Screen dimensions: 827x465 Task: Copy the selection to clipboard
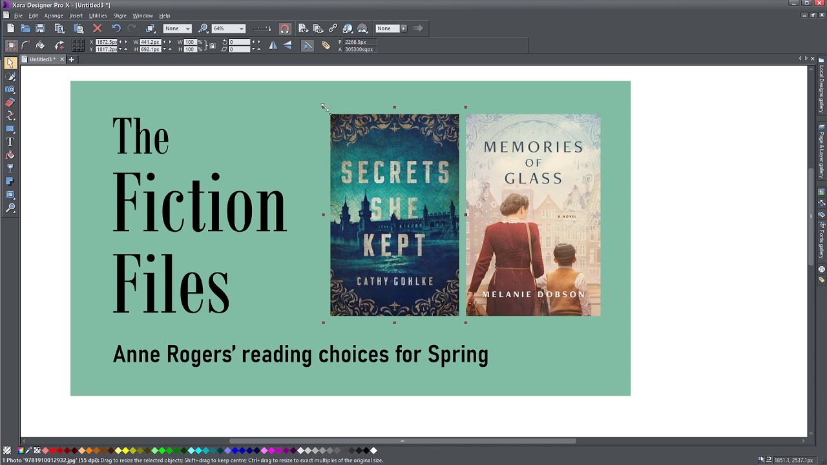(59, 28)
